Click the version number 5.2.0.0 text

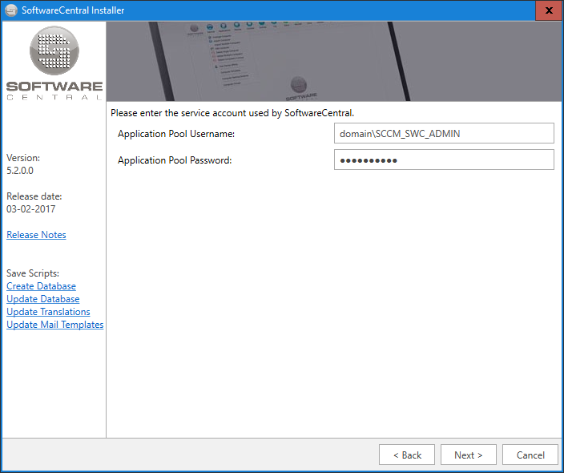(x=20, y=171)
